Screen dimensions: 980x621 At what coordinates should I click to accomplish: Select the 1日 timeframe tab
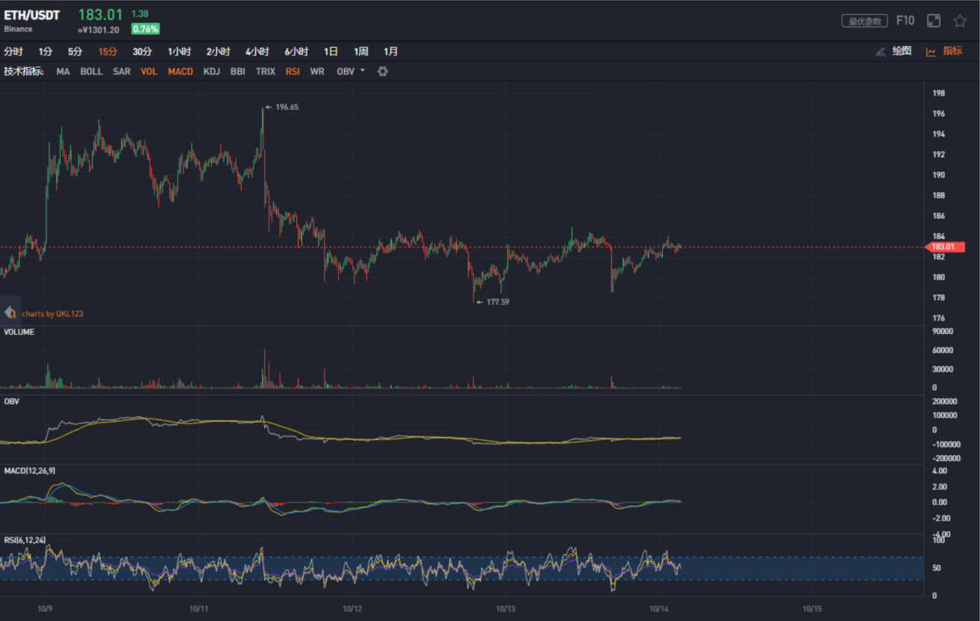click(331, 52)
